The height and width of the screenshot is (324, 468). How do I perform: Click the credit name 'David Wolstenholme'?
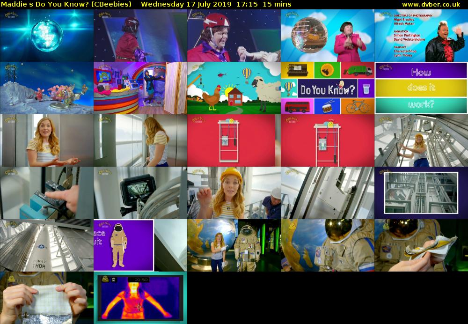pos(409,39)
